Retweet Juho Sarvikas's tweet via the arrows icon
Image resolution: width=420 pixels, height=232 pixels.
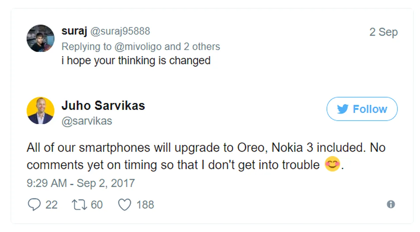click(79, 204)
